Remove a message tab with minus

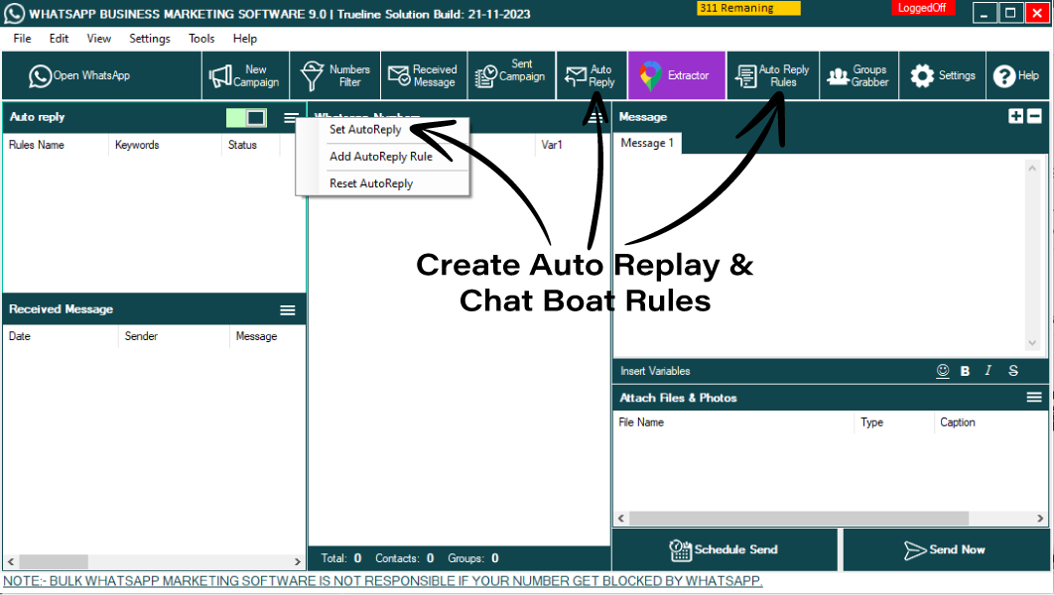click(x=1034, y=116)
